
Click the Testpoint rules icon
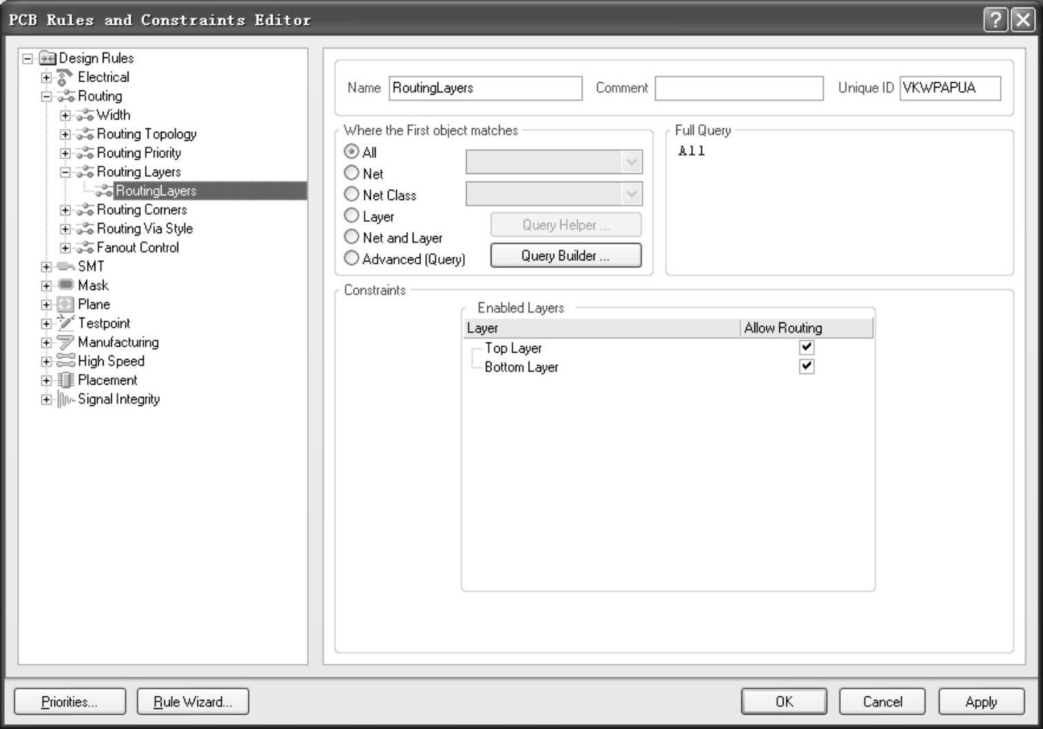click(66, 323)
